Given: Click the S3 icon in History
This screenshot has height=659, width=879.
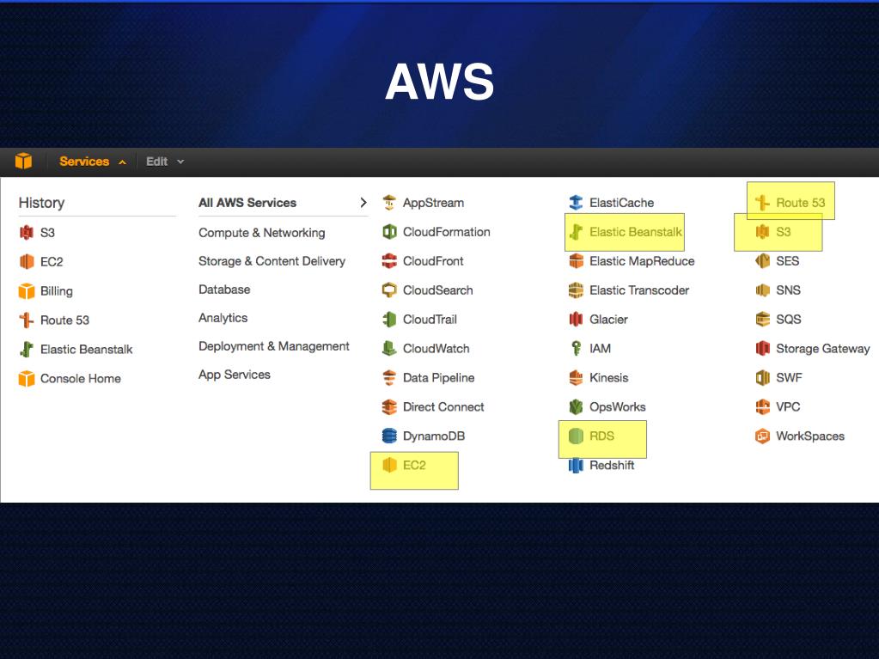Looking at the screenshot, I should 27,233.
